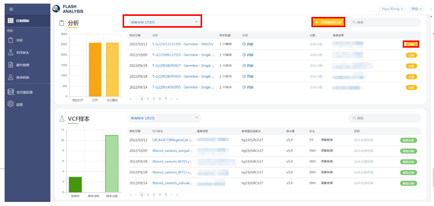Click the Flash Analysis logo
This screenshot has width=434, height=206.
tap(68, 9)
